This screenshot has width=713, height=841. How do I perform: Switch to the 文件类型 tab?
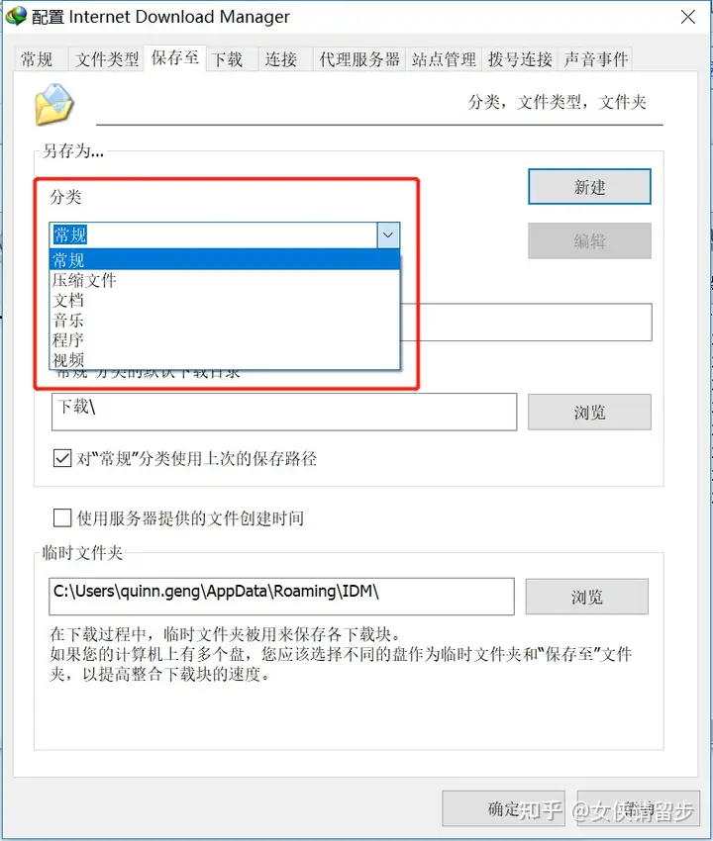click(x=107, y=59)
